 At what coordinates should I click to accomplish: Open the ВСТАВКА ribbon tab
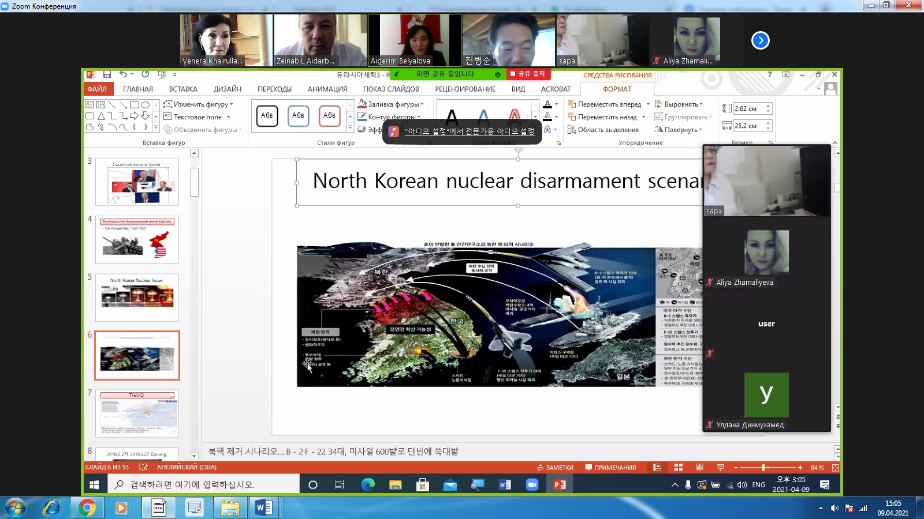(183, 89)
